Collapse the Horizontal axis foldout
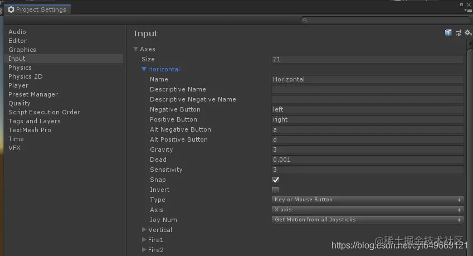The height and width of the screenshot is (256, 473). tap(144, 69)
